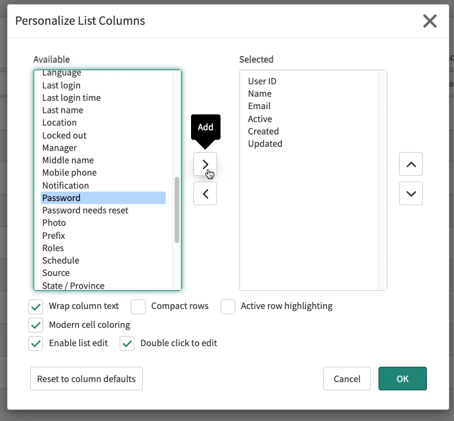
Task: Select Password needs reset in Available list
Action: pos(103,210)
